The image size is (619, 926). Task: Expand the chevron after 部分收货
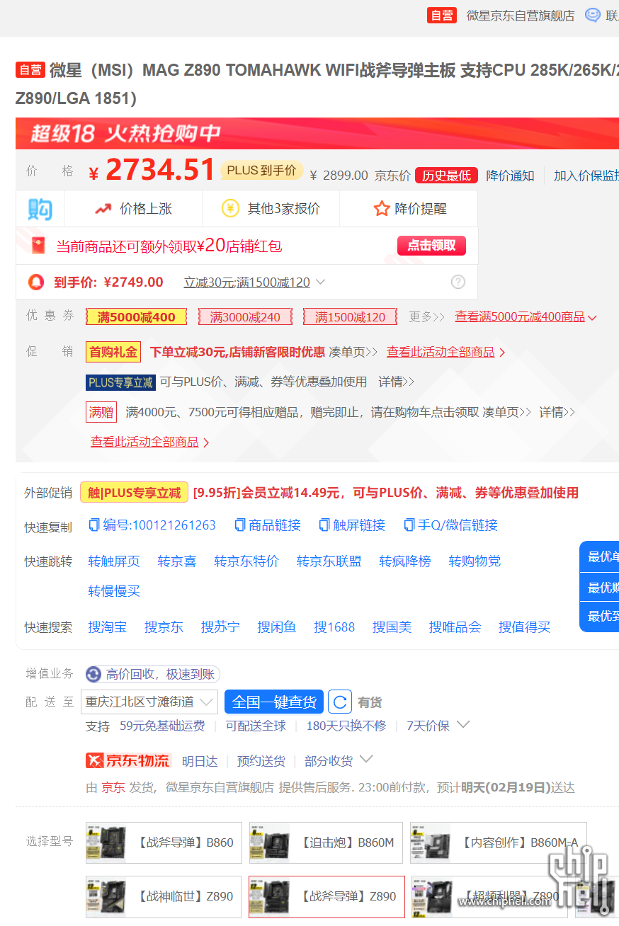366,760
